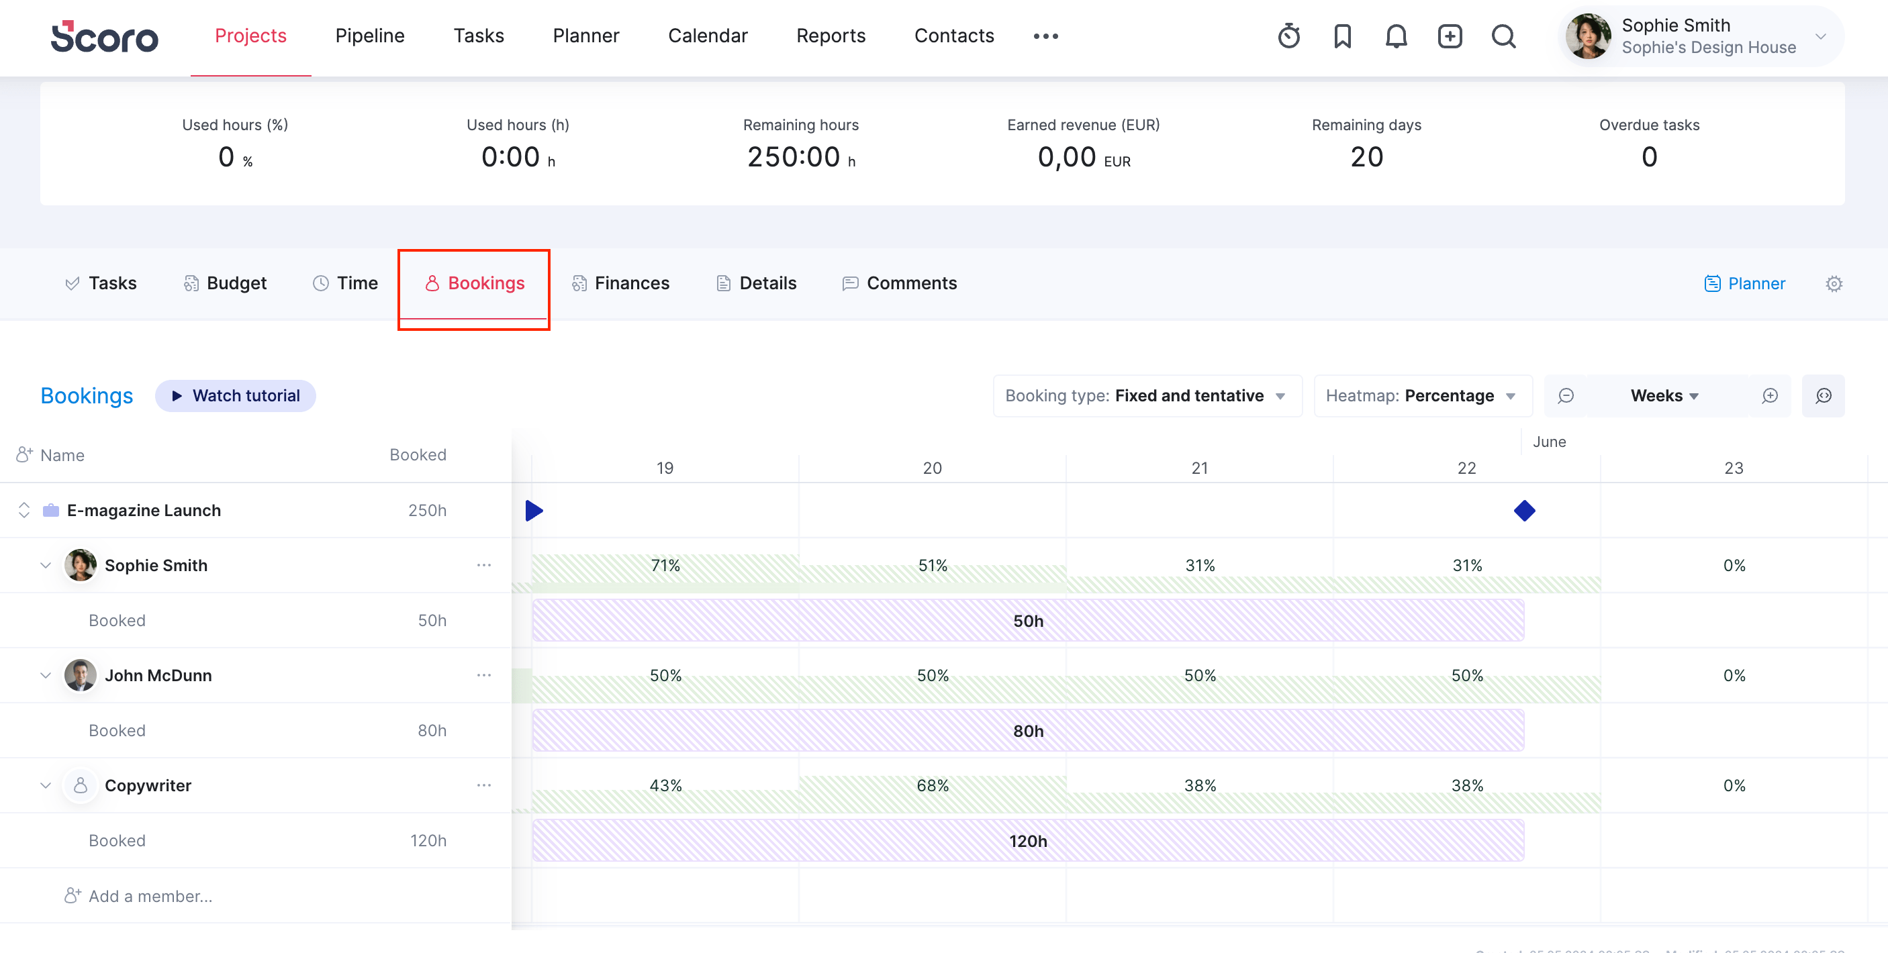Open the more options dots for Copywriter
The height and width of the screenshot is (953, 1888).
tap(483, 785)
